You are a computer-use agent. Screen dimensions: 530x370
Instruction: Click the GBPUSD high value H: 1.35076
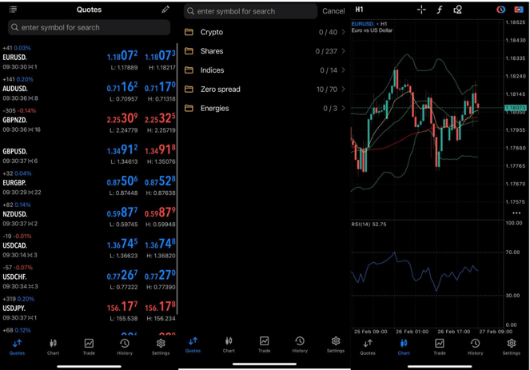pyautogui.click(x=161, y=161)
